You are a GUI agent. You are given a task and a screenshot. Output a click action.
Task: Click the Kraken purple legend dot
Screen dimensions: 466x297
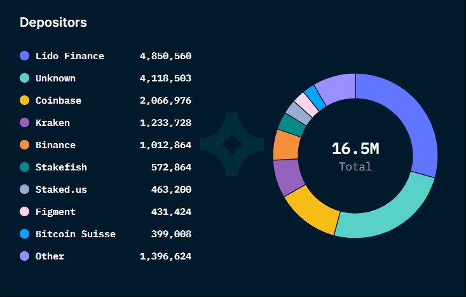tap(24, 123)
